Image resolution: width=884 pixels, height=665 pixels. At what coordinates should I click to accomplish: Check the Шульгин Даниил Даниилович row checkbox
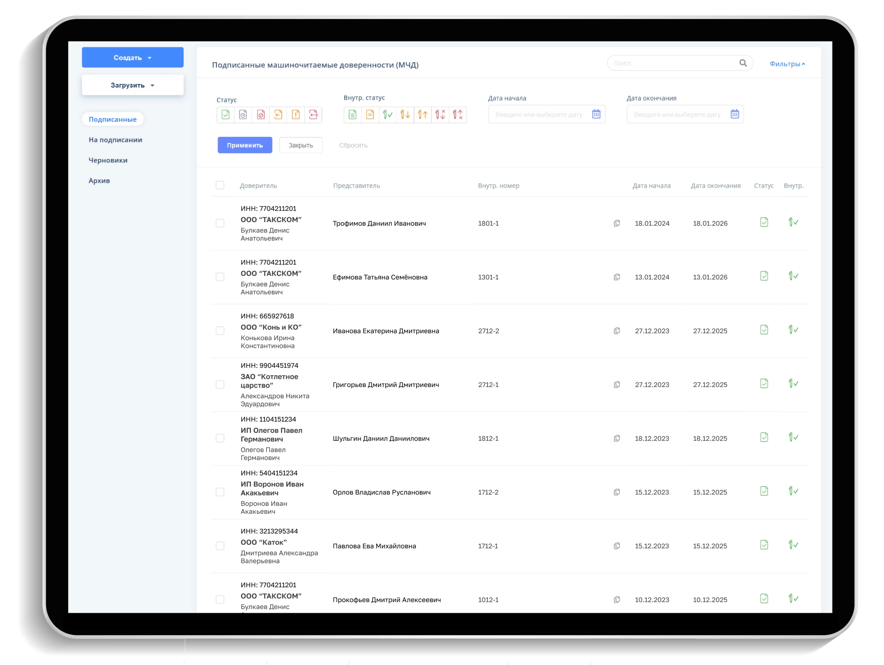(x=220, y=438)
